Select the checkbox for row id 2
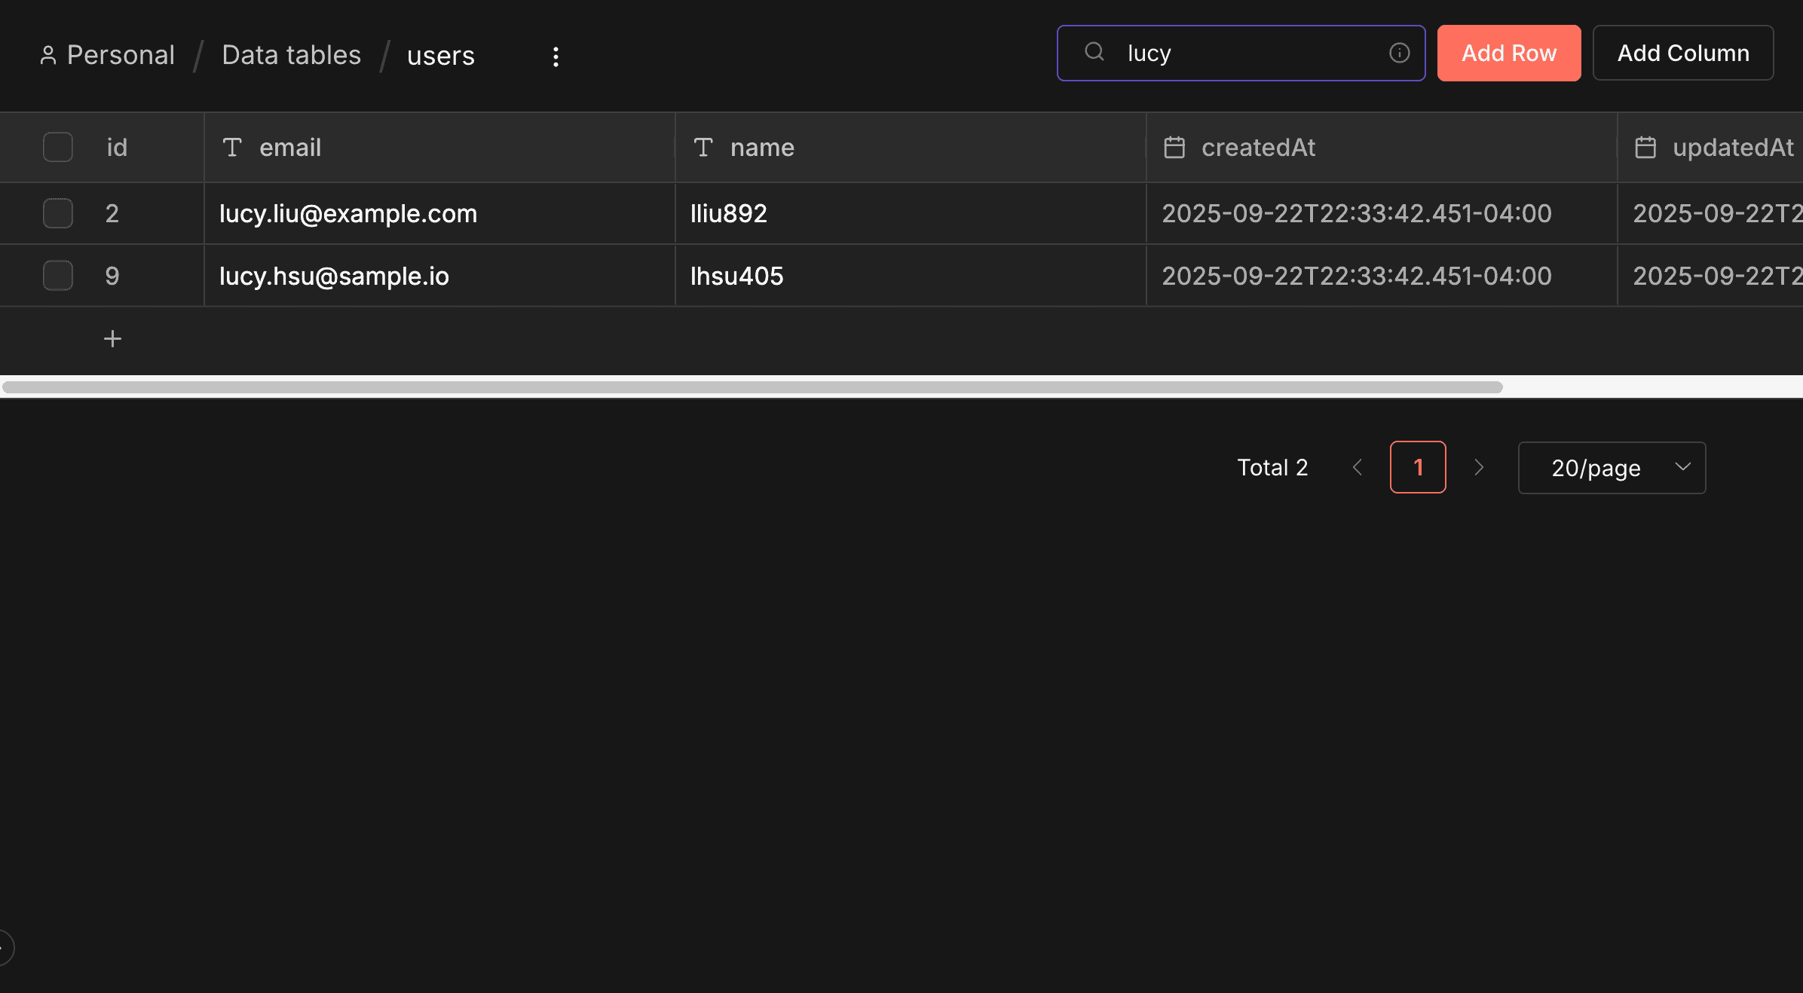The height and width of the screenshot is (993, 1803). pos(57,213)
